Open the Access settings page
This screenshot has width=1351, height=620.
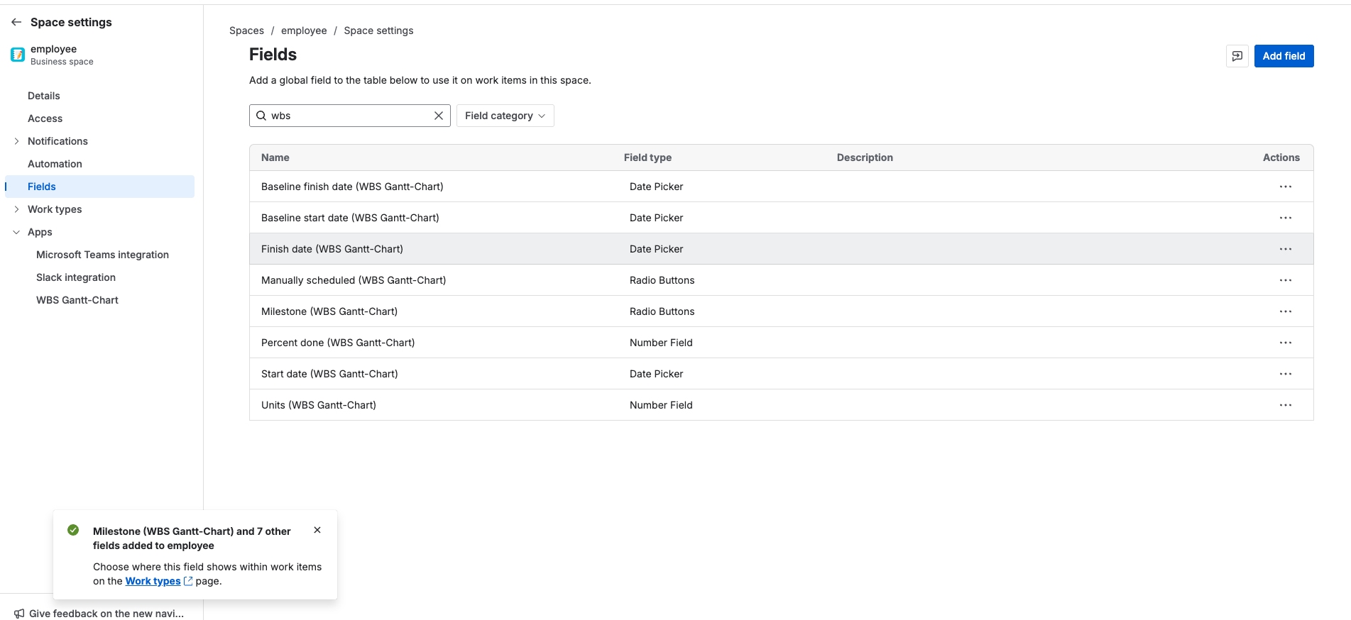(45, 118)
